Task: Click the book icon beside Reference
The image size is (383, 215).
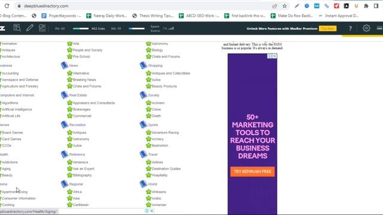Action: pos(65,154)
